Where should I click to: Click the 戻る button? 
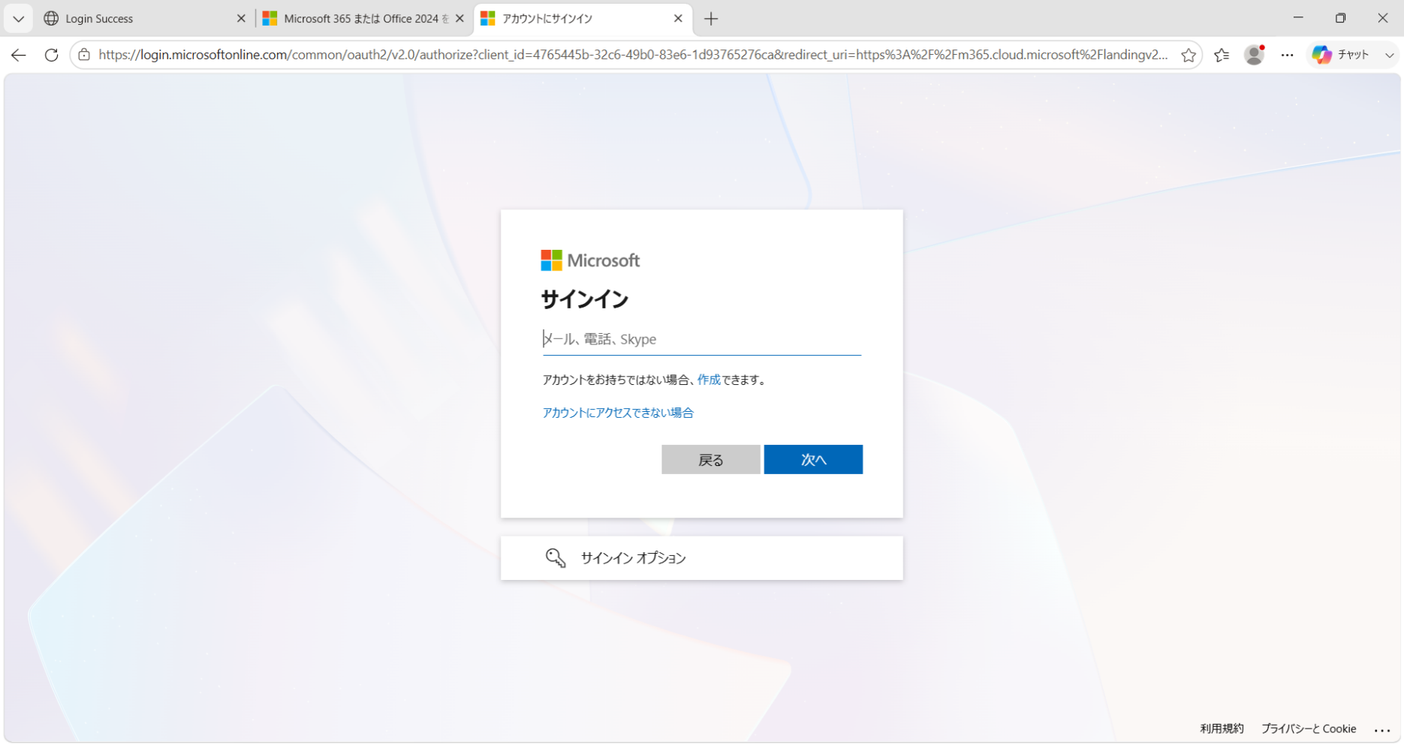(710, 459)
